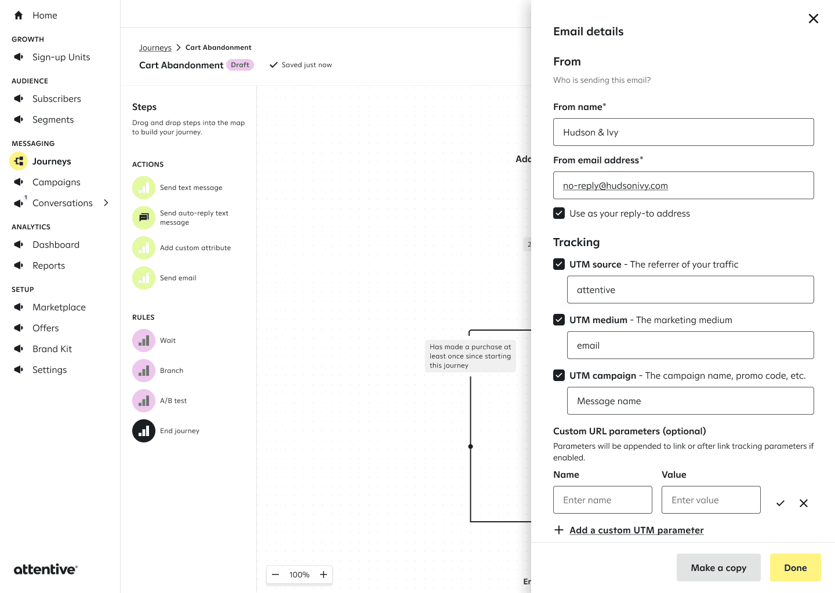Click the Wait rule icon

(x=144, y=341)
